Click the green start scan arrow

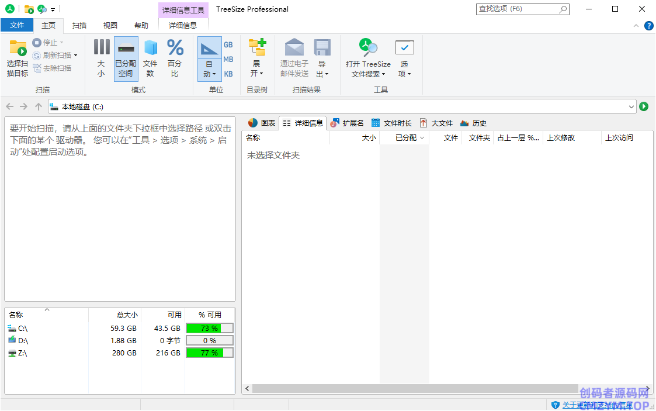(x=644, y=106)
